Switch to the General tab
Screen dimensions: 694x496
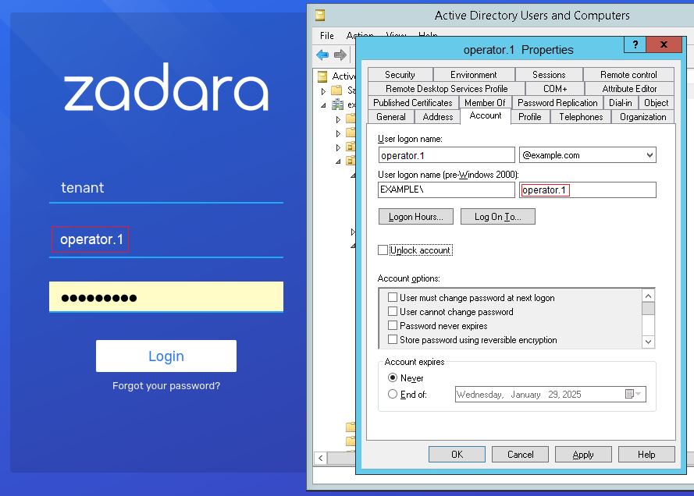point(391,117)
